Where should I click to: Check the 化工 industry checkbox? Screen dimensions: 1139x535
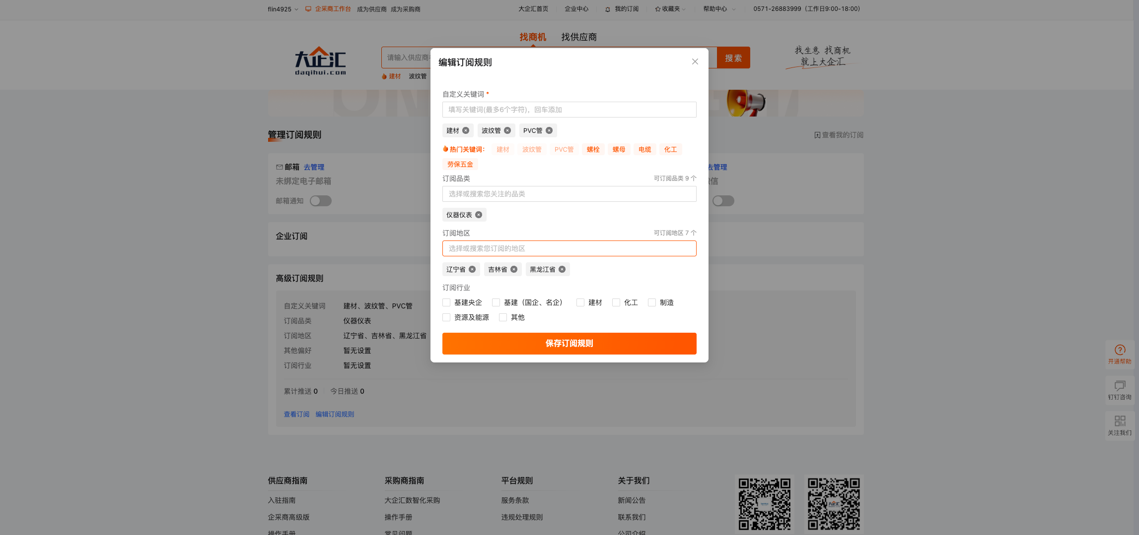click(616, 302)
